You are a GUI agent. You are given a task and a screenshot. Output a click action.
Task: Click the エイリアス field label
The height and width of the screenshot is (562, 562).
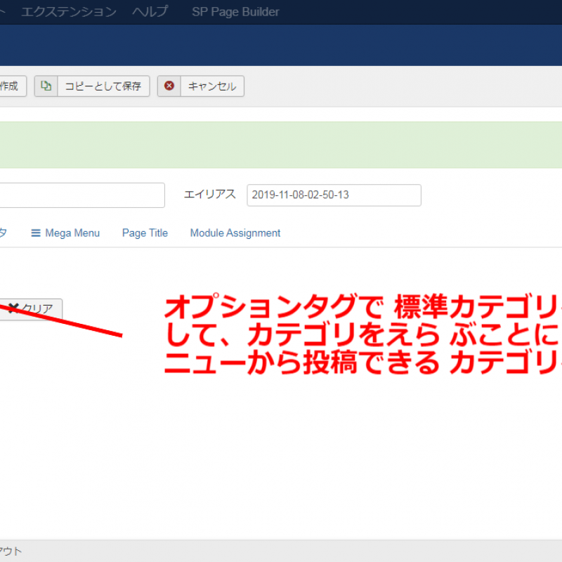tap(209, 195)
